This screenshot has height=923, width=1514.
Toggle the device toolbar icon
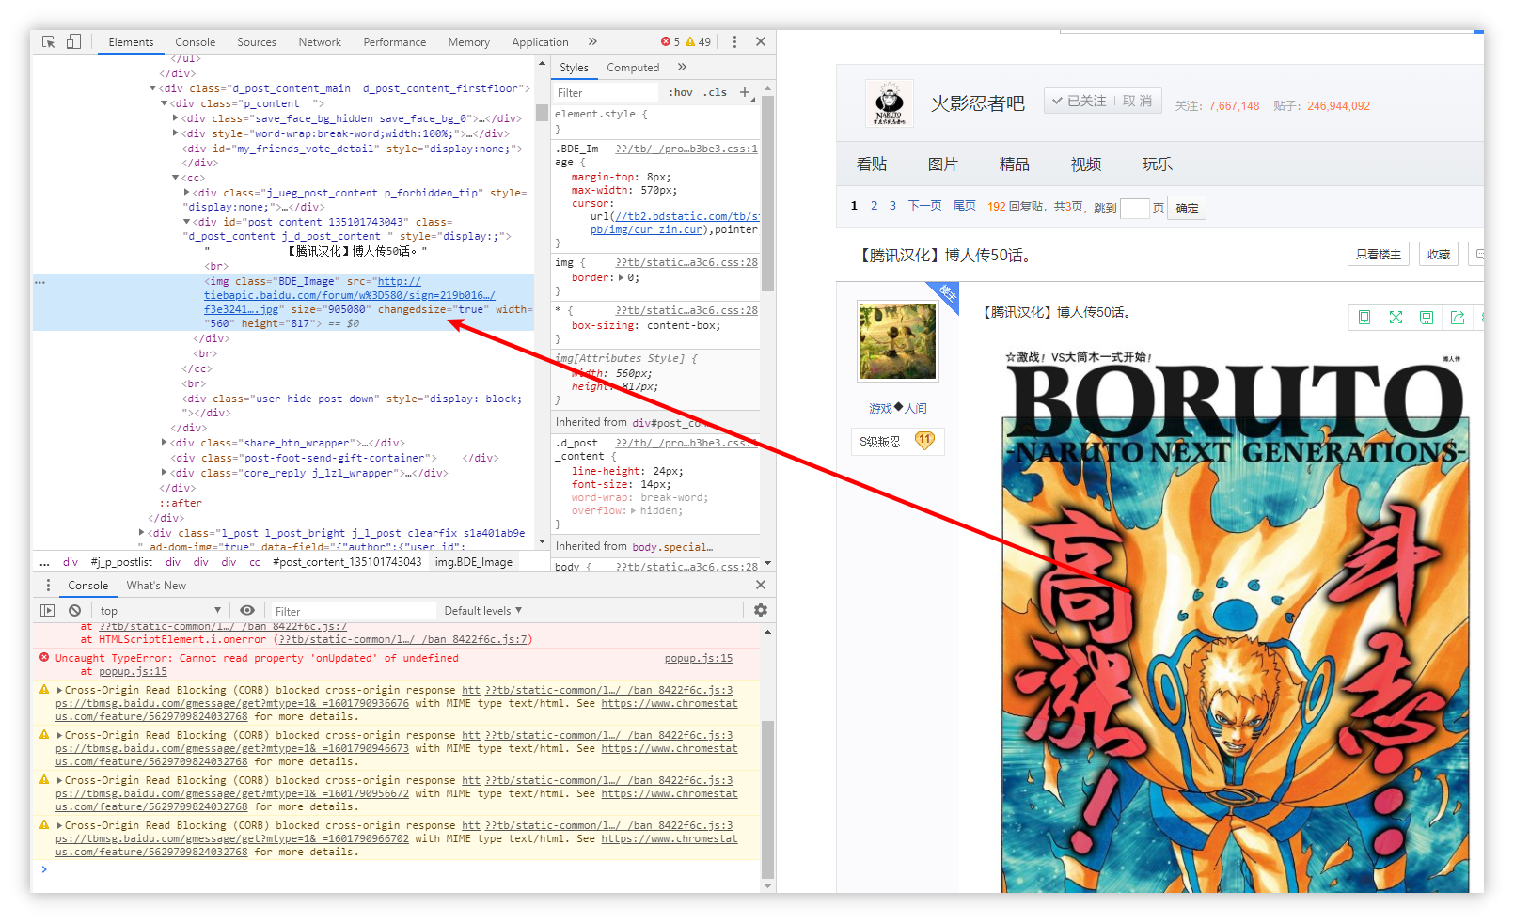(73, 41)
